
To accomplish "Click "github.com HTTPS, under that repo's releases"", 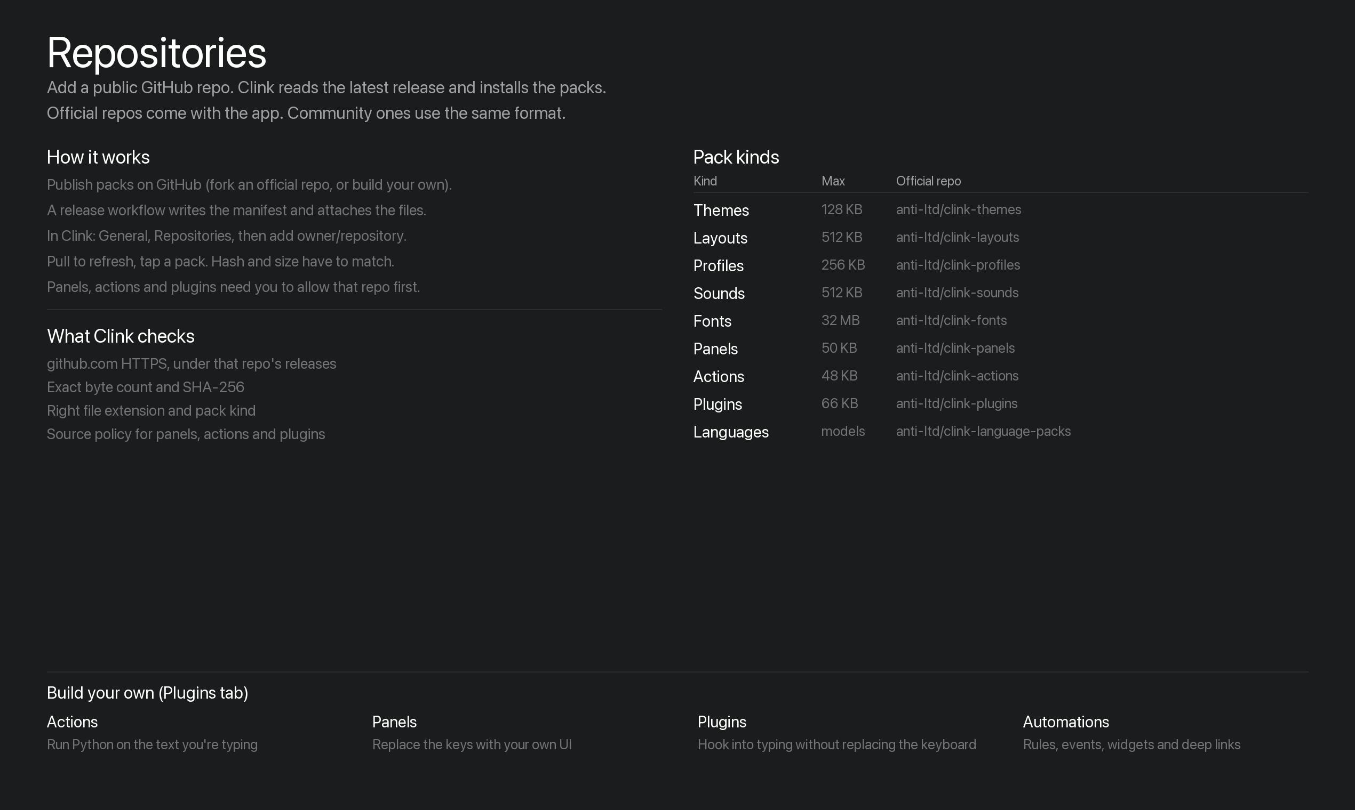I will pos(192,364).
